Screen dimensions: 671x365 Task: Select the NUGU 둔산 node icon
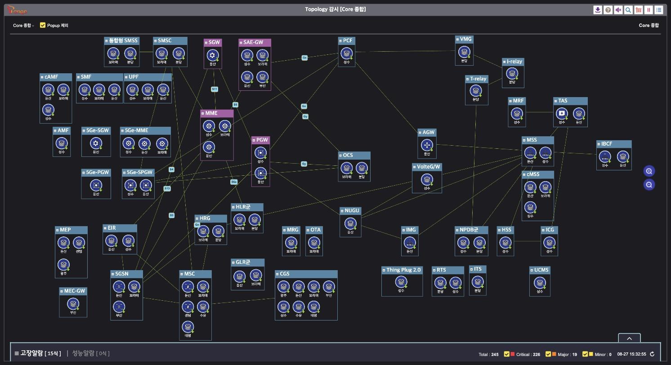pyautogui.click(x=351, y=223)
